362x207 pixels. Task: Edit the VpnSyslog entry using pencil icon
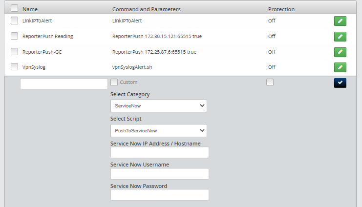tap(340, 67)
